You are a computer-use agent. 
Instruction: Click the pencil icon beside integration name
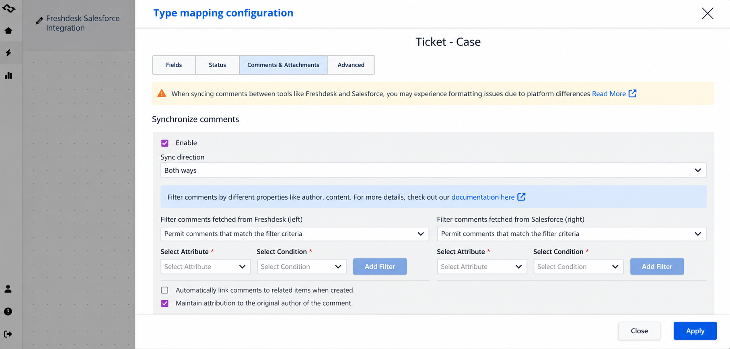(x=39, y=21)
